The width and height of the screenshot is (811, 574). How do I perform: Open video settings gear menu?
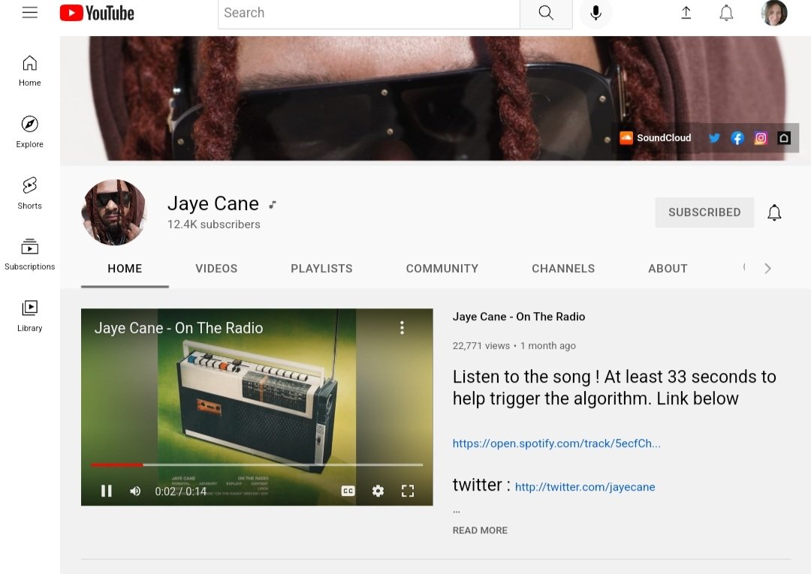click(x=378, y=491)
